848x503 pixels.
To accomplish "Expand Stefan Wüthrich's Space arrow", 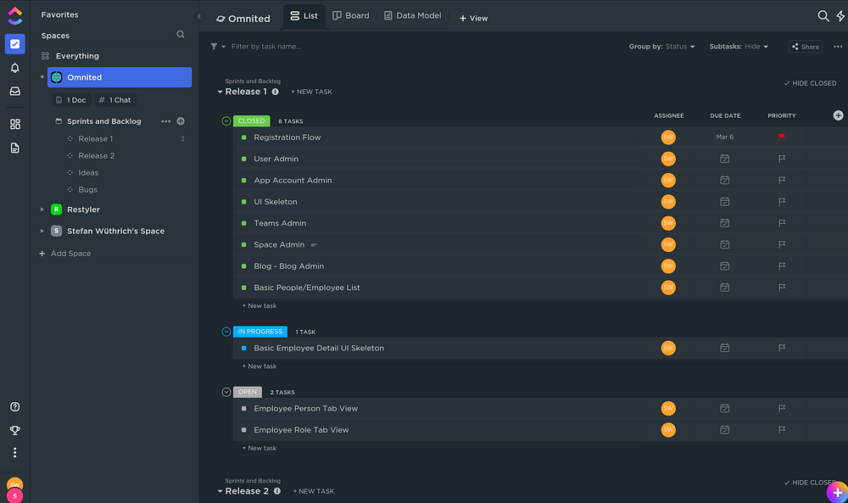I will [x=42, y=231].
